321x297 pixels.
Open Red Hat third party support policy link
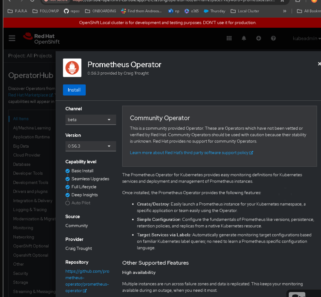[191, 153]
